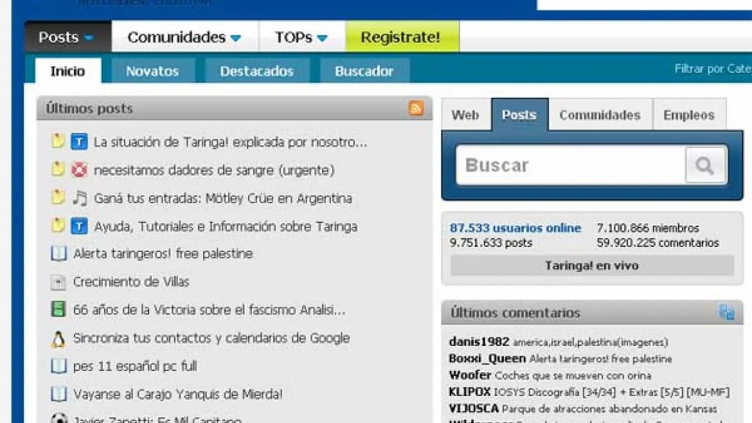Click '7.100.866 miembros' statistic
The width and height of the screenshot is (752, 423).
tap(648, 228)
